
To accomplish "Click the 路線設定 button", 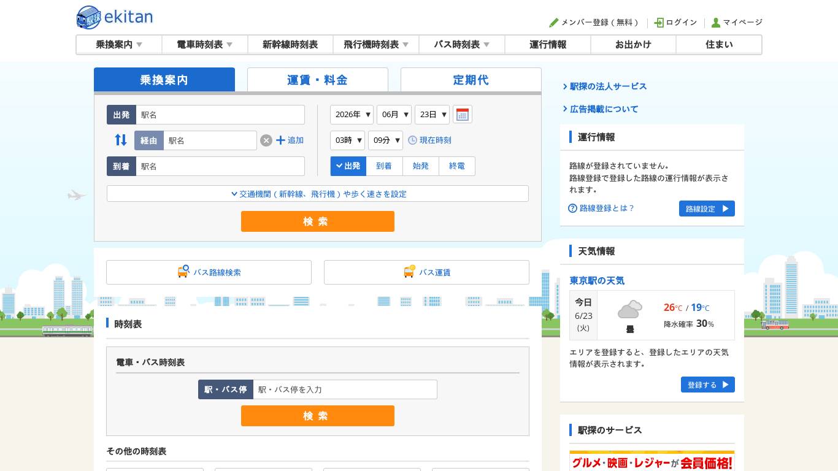I will coord(707,209).
